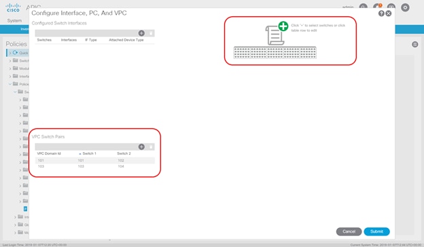
Task: Click Last Login Time in status bar
Action: tap(35, 245)
